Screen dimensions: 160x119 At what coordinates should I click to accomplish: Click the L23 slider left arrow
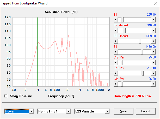pos(116,73)
